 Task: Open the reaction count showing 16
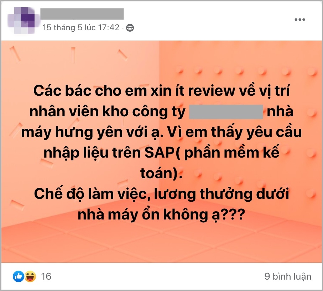46,276
